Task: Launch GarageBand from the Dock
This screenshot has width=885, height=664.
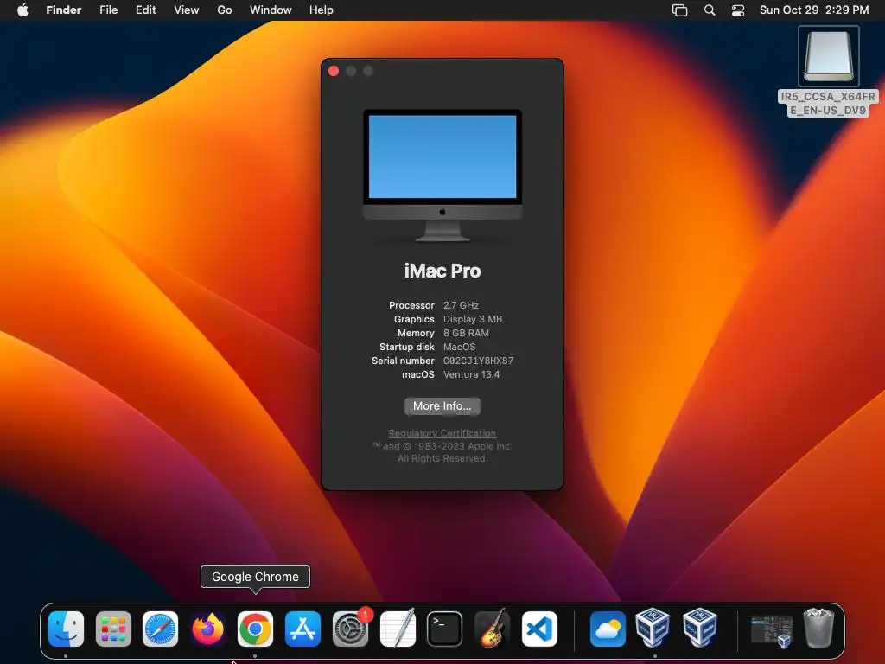Action: pos(492,629)
